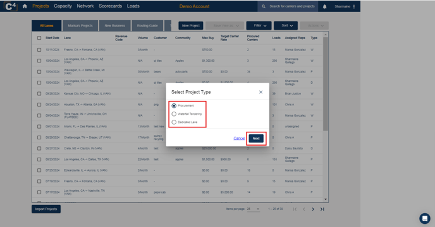Open the Network menu
Screen dimensions: 435x227
85,6
